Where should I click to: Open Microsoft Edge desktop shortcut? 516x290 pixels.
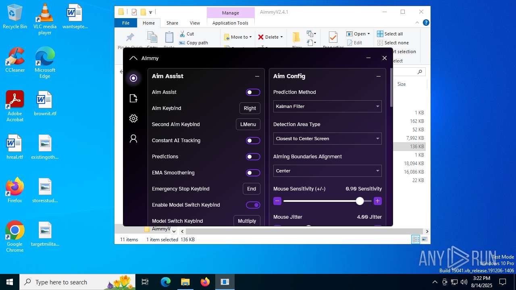pyautogui.click(x=45, y=63)
